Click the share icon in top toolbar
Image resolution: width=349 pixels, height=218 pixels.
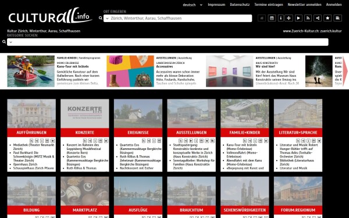click(x=318, y=18)
